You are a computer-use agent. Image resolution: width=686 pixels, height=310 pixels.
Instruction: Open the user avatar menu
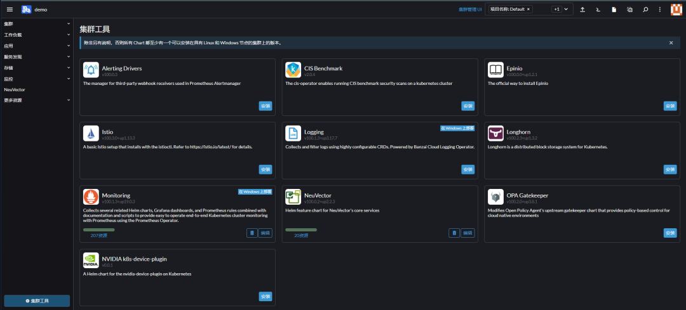[676, 9]
